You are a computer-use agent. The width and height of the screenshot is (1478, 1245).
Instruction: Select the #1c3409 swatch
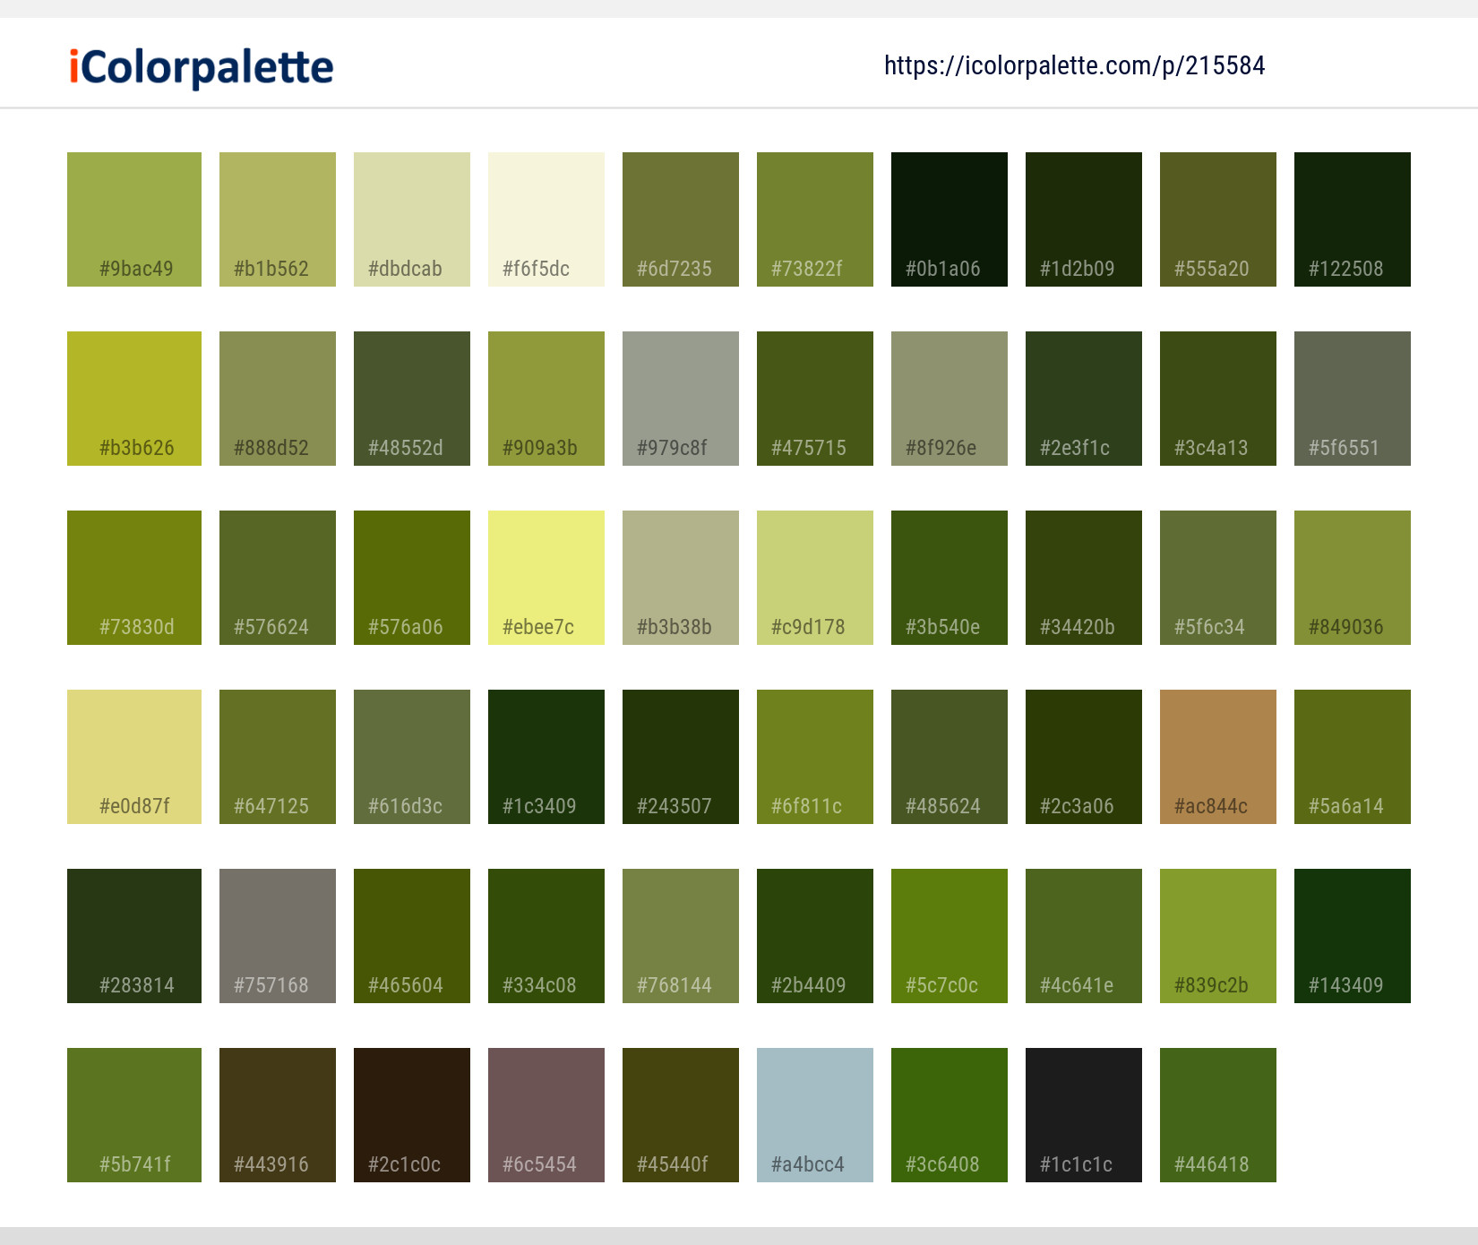pyautogui.click(x=546, y=757)
